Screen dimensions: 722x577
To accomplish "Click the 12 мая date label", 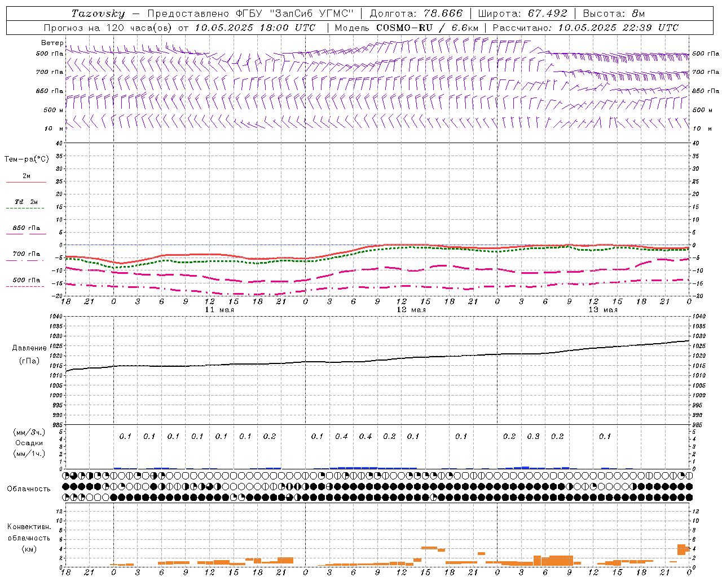I will (411, 310).
